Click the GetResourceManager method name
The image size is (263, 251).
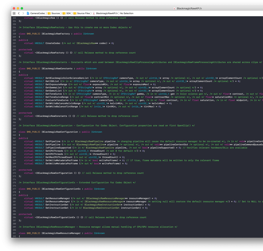click(57, 198)
